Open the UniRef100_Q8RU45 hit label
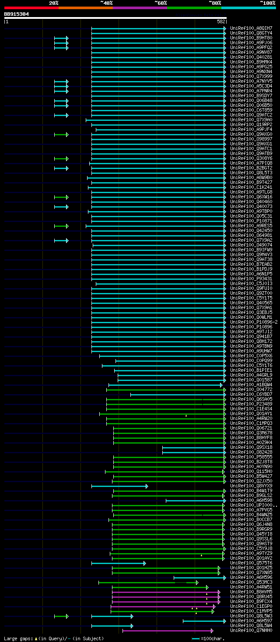 pos(251,596)
